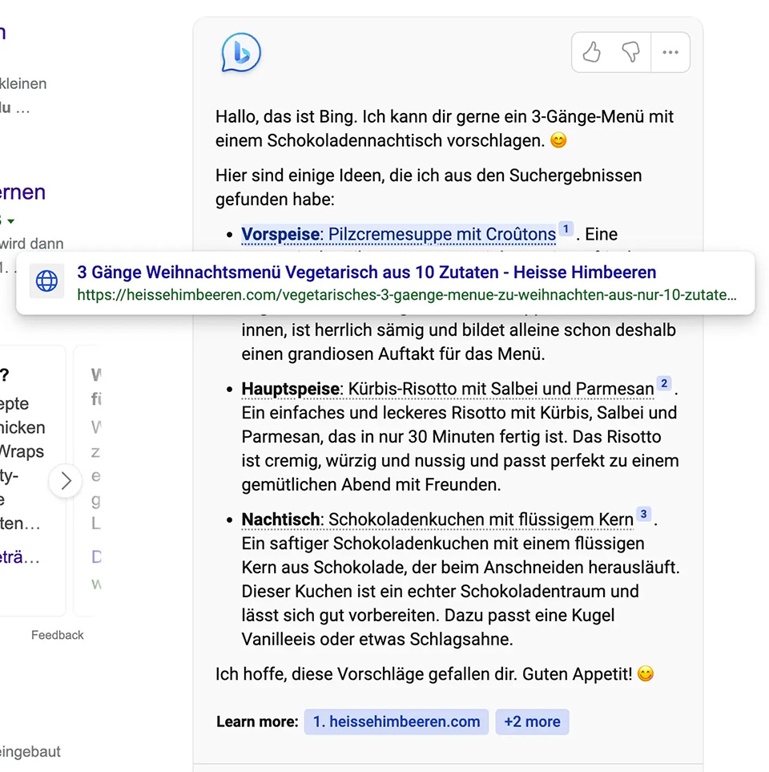Image resolution: width=769 pixels, height=772 pixels.
Task: Like the Bing response with thumbs up
Action: 592,52
